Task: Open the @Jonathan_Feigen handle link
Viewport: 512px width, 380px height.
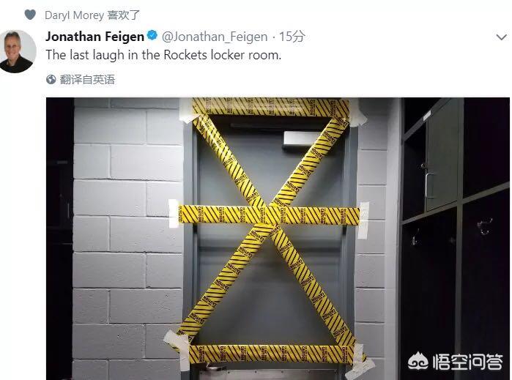Action: [x=215, y=37]
